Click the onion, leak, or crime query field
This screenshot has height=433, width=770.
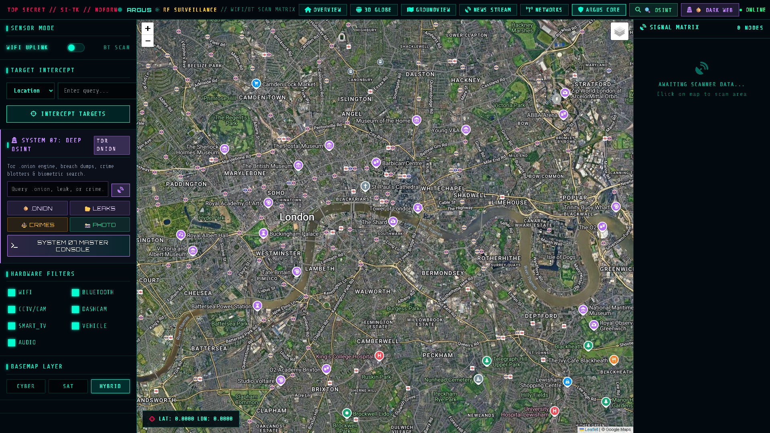(x=58, y=189)
